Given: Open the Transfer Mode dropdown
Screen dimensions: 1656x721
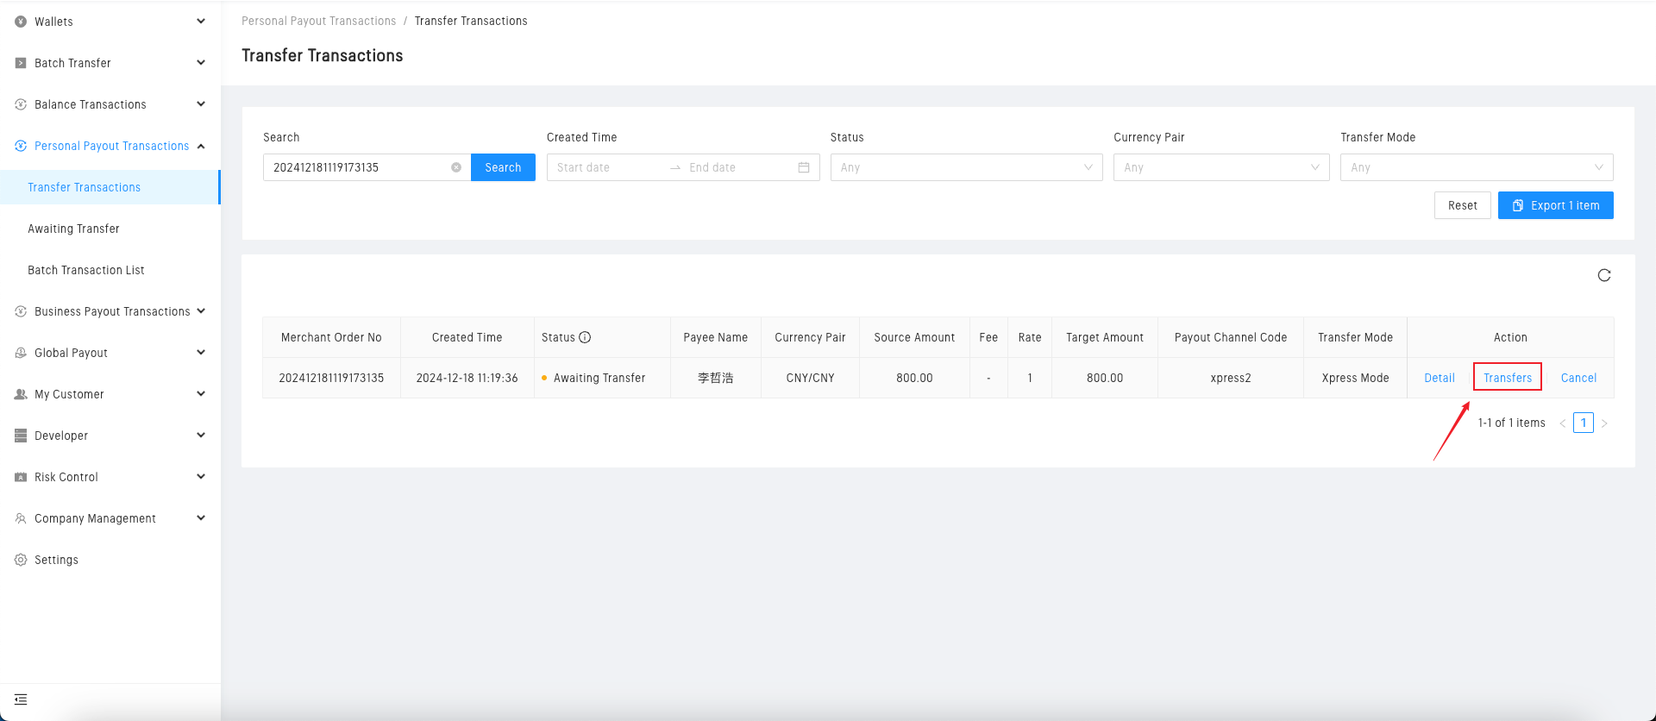Looking at the screenshot, I should 1476,167.
